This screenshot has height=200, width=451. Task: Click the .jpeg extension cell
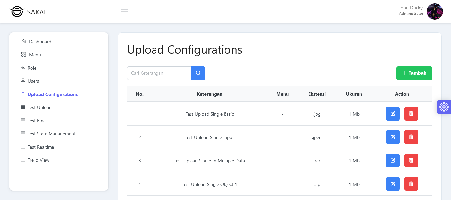[x=317, y=137]
